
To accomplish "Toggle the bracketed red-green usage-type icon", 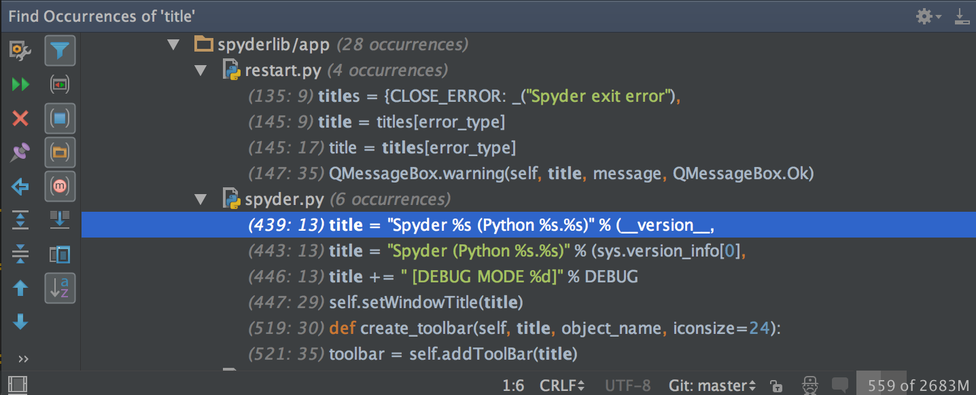I will tap(60, 85).
